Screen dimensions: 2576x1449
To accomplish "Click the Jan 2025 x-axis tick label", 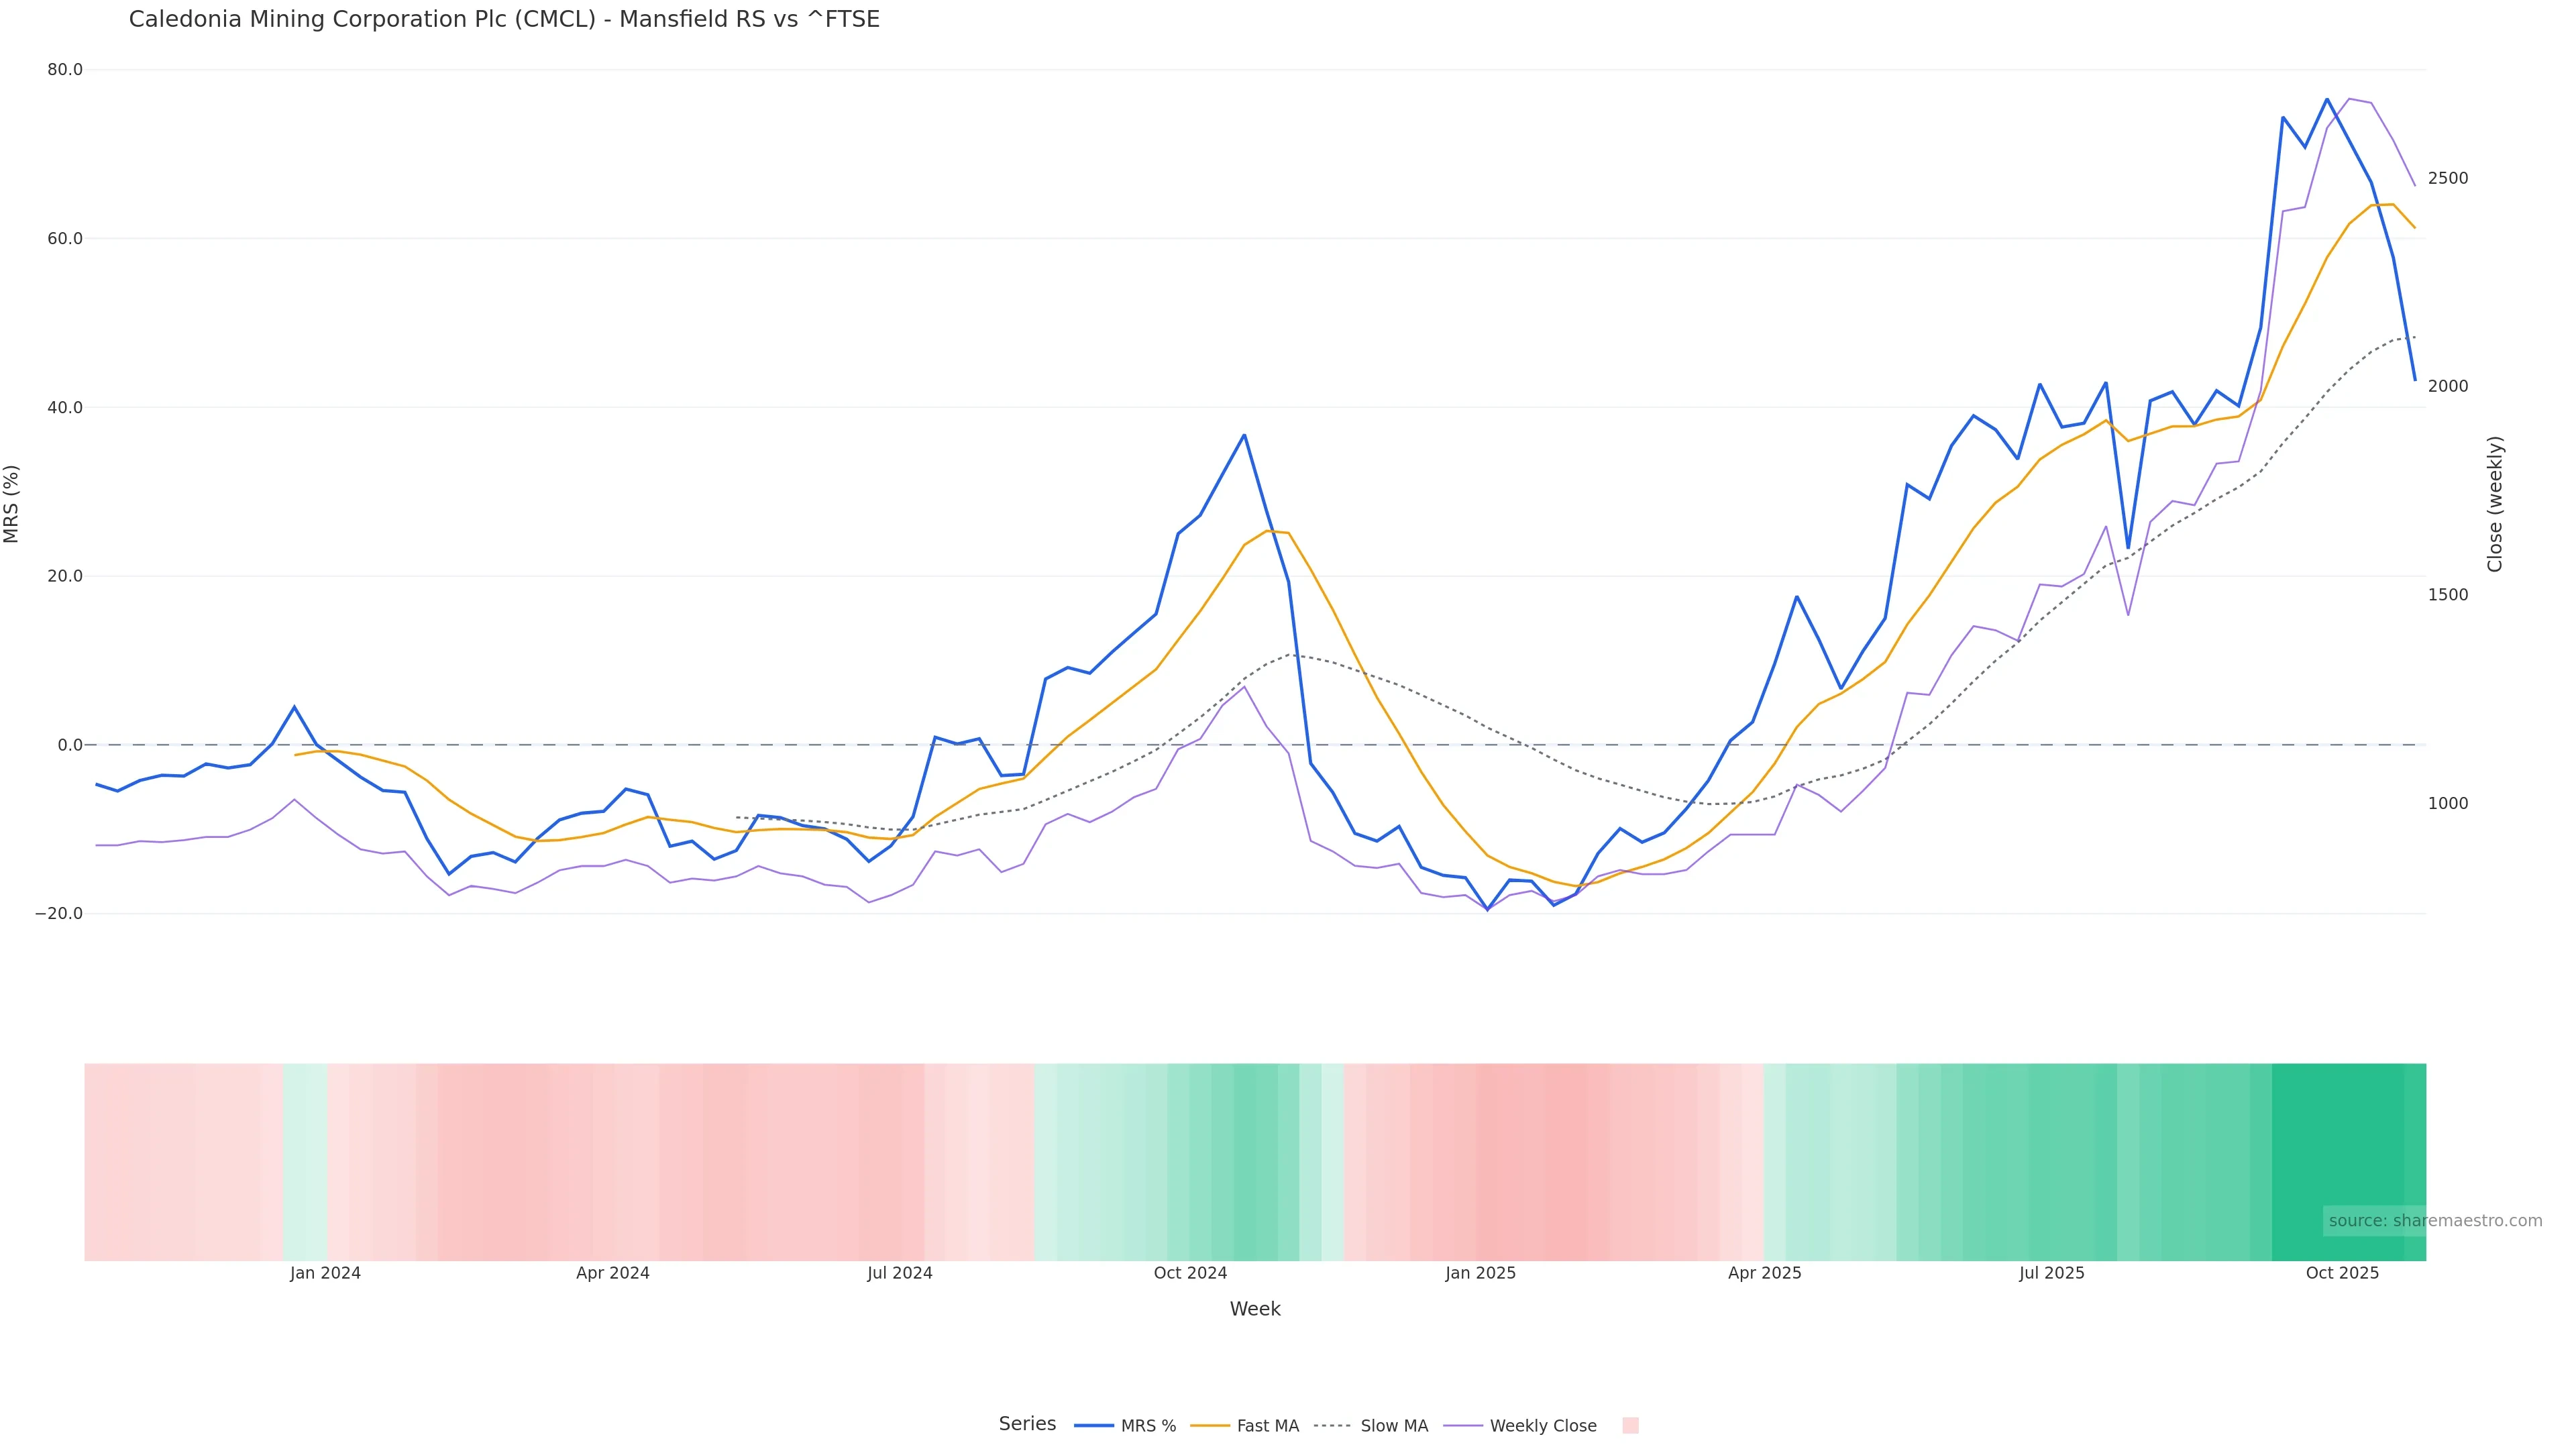I will (x=1480, y=1274).
